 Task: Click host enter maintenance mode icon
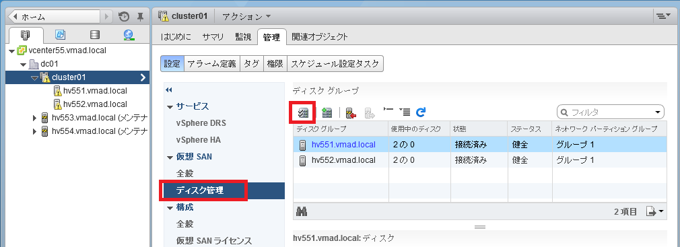coord(351,113)
